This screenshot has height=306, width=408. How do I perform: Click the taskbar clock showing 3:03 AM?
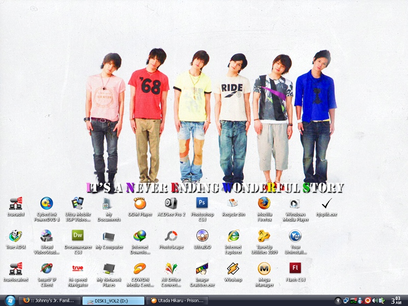(396, 301)
